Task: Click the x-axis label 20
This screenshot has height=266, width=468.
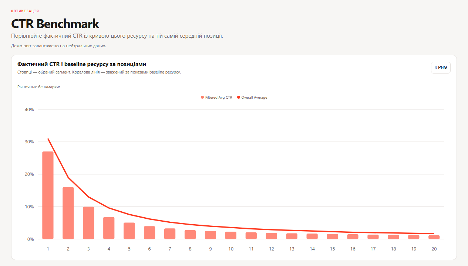Action: [x=434, y=249]
